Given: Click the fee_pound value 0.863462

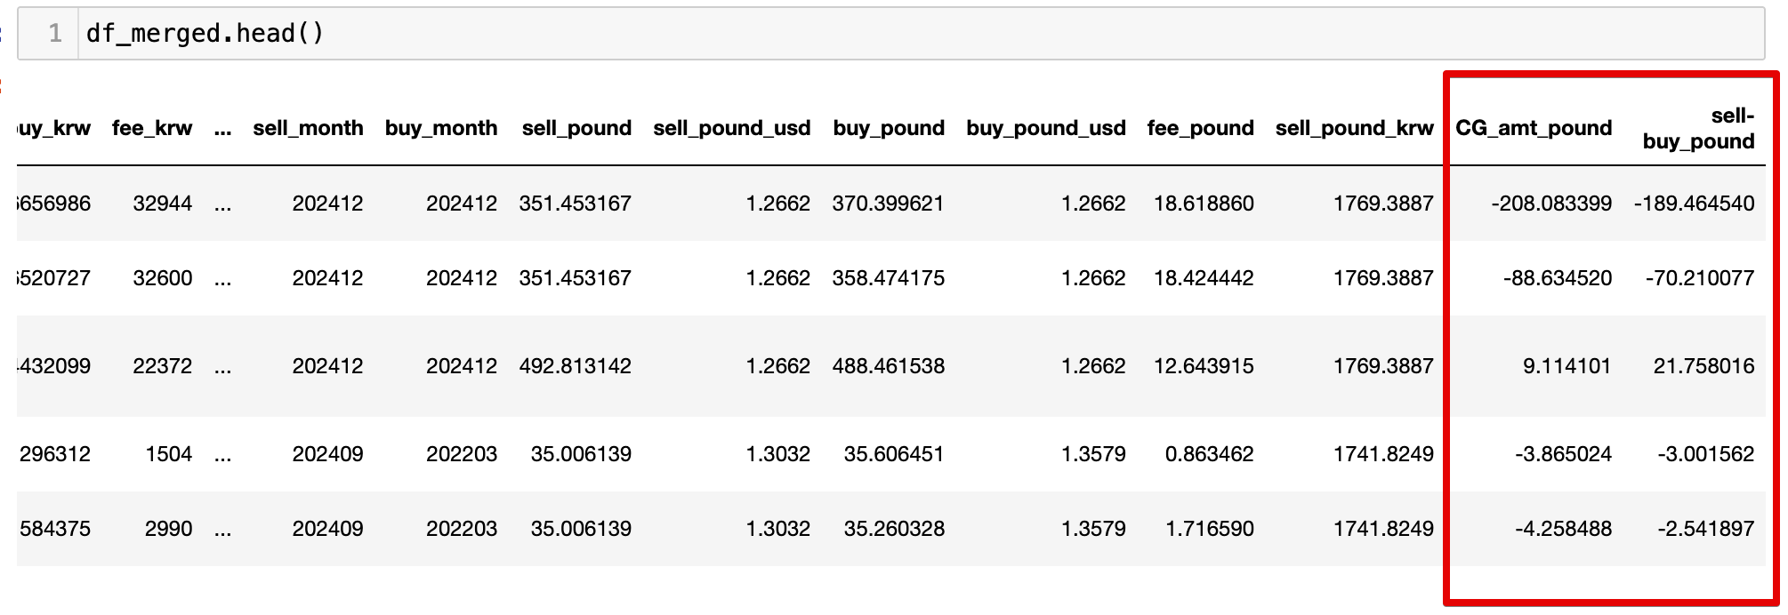Looking at the screenshot, I should point(1209,454).
